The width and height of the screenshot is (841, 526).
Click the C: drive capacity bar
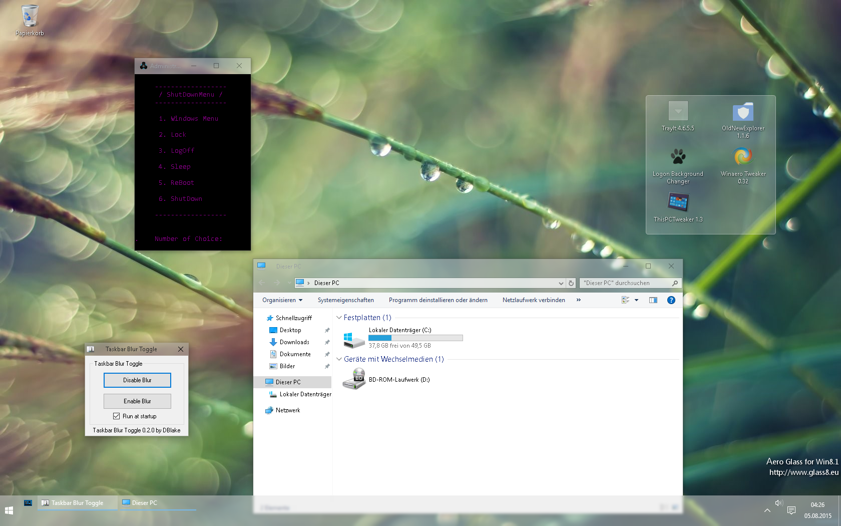coord(415,338)
